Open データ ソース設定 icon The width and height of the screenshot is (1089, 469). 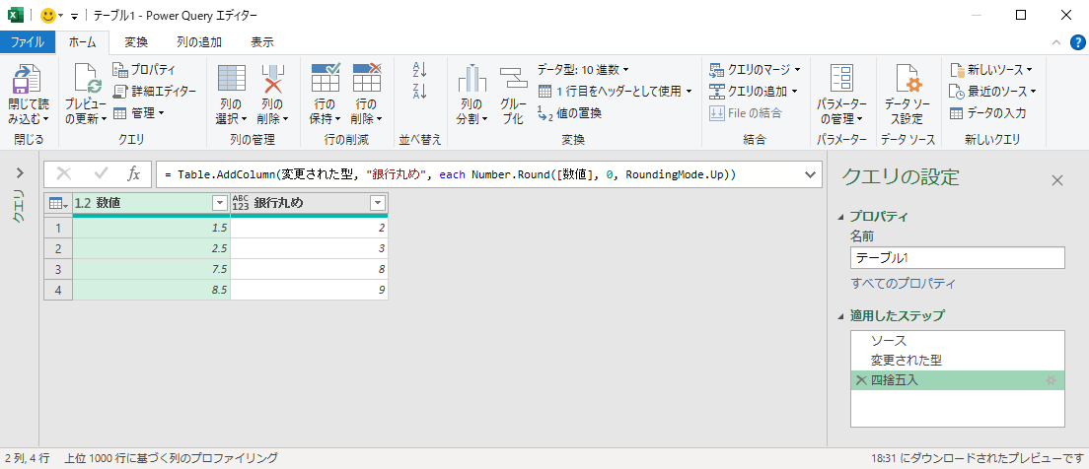907,79
